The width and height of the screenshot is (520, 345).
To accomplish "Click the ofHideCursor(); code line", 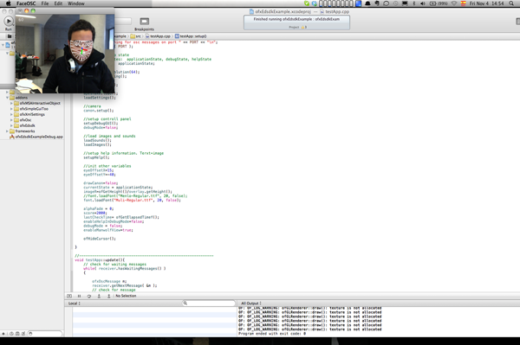I will 99,239.
